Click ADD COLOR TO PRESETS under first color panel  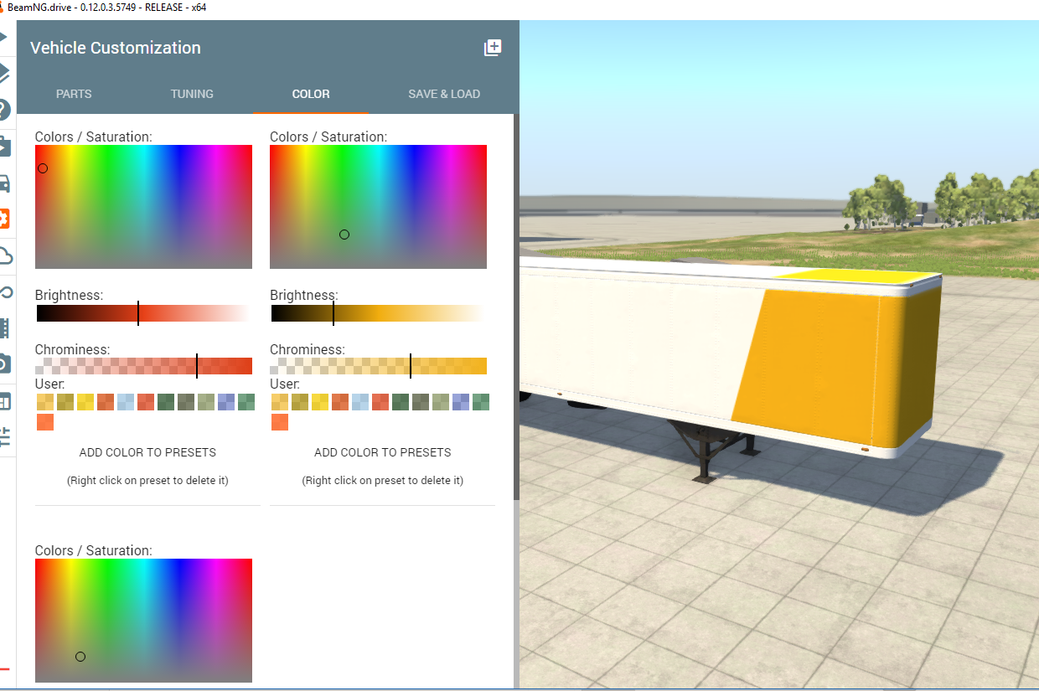tap(147, 452)
